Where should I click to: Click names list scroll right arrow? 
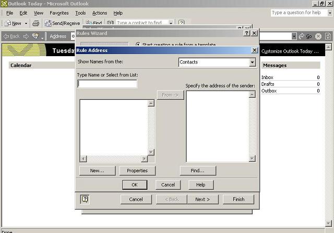[x=144, y=159]
